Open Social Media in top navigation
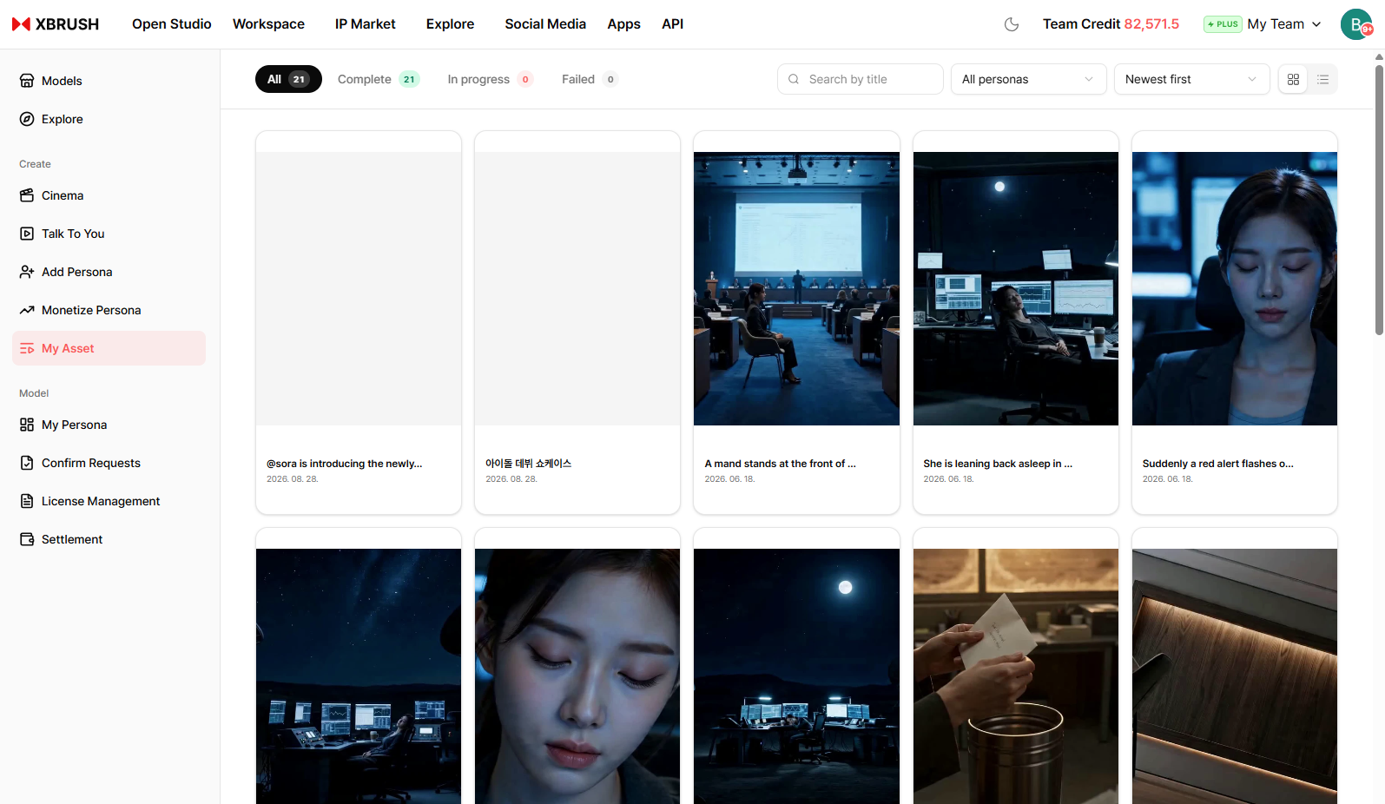This screenshot has height=804, width=1385. [x=545, y=24]
